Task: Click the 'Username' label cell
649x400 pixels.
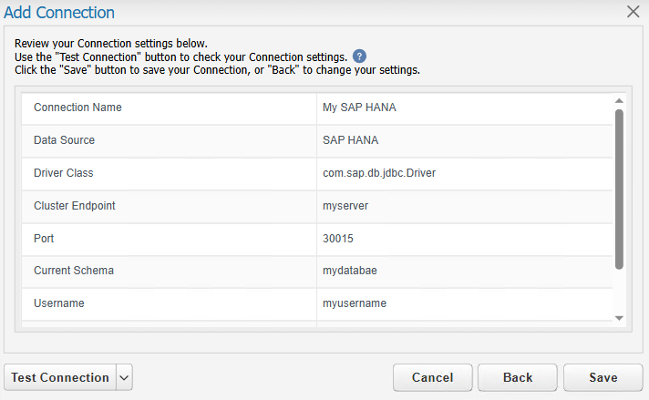Action: point(169,304)
